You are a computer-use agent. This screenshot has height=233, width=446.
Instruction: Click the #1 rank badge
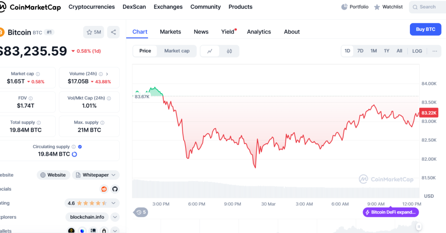coord(49,32)
